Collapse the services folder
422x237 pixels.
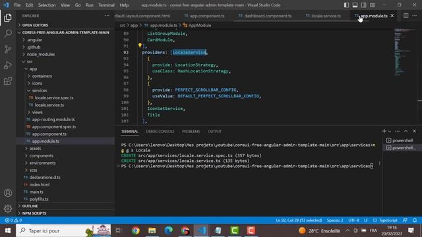point(65,90)
